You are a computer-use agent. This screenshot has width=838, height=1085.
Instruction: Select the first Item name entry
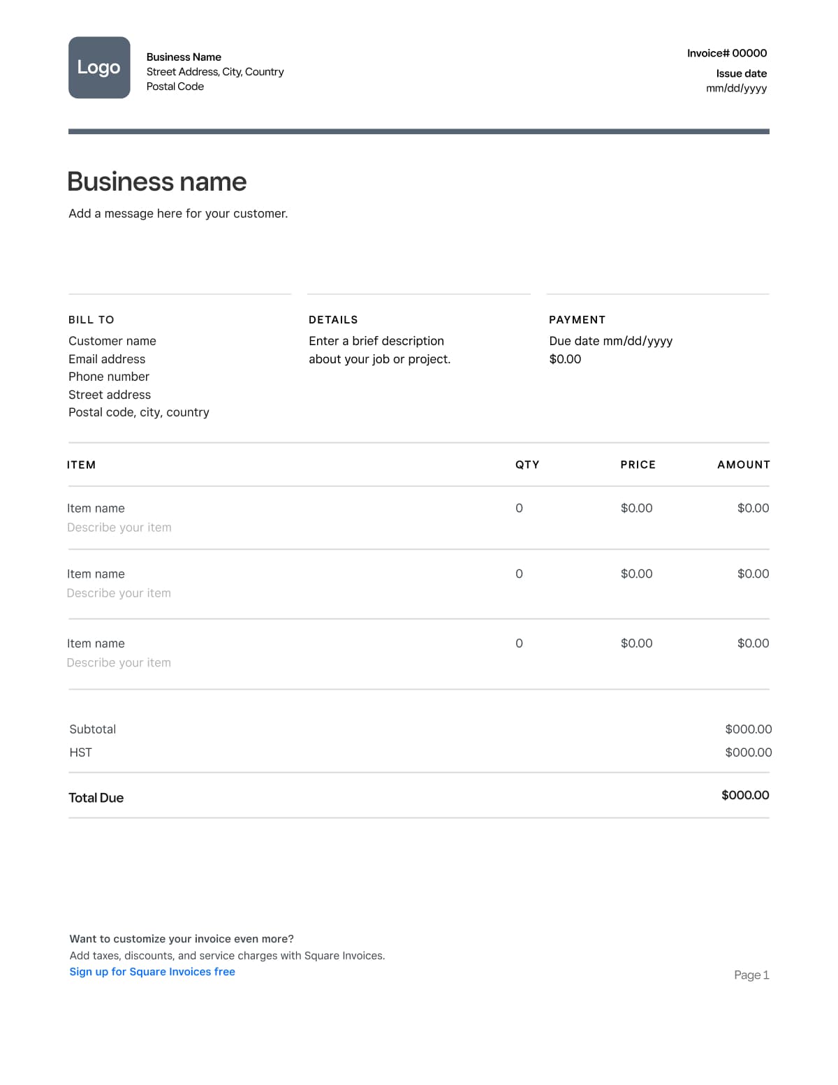96,509
